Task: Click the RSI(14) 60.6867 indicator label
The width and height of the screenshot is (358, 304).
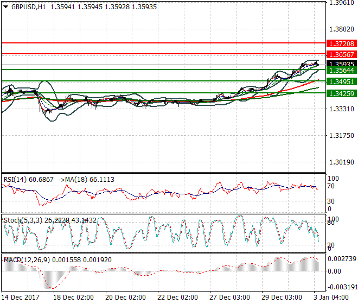Action: 29,180
